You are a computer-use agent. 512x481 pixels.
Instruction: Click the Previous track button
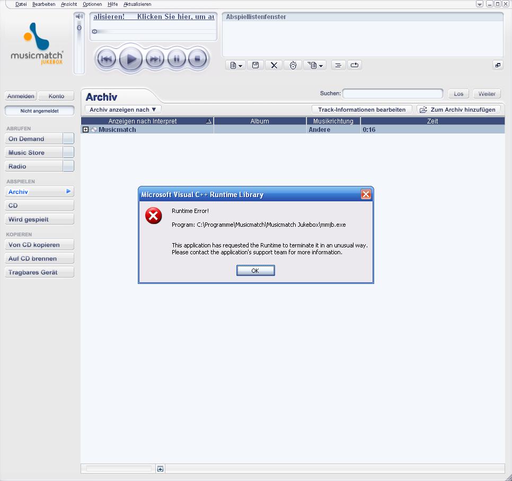click(107, 59)
